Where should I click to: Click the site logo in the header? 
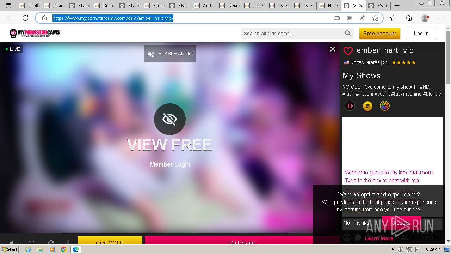[35, 34]
